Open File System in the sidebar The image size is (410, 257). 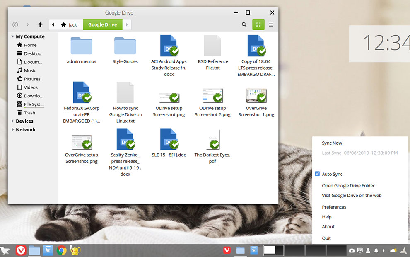click(30, 104)
